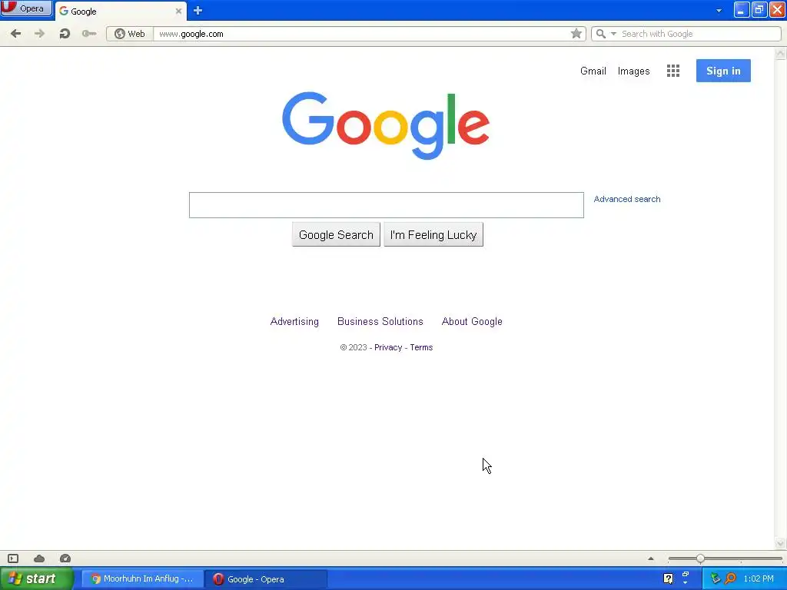This screenshot has width=787, height=590.
Task: Open the About Google link
Action: (x=472, y=322)
